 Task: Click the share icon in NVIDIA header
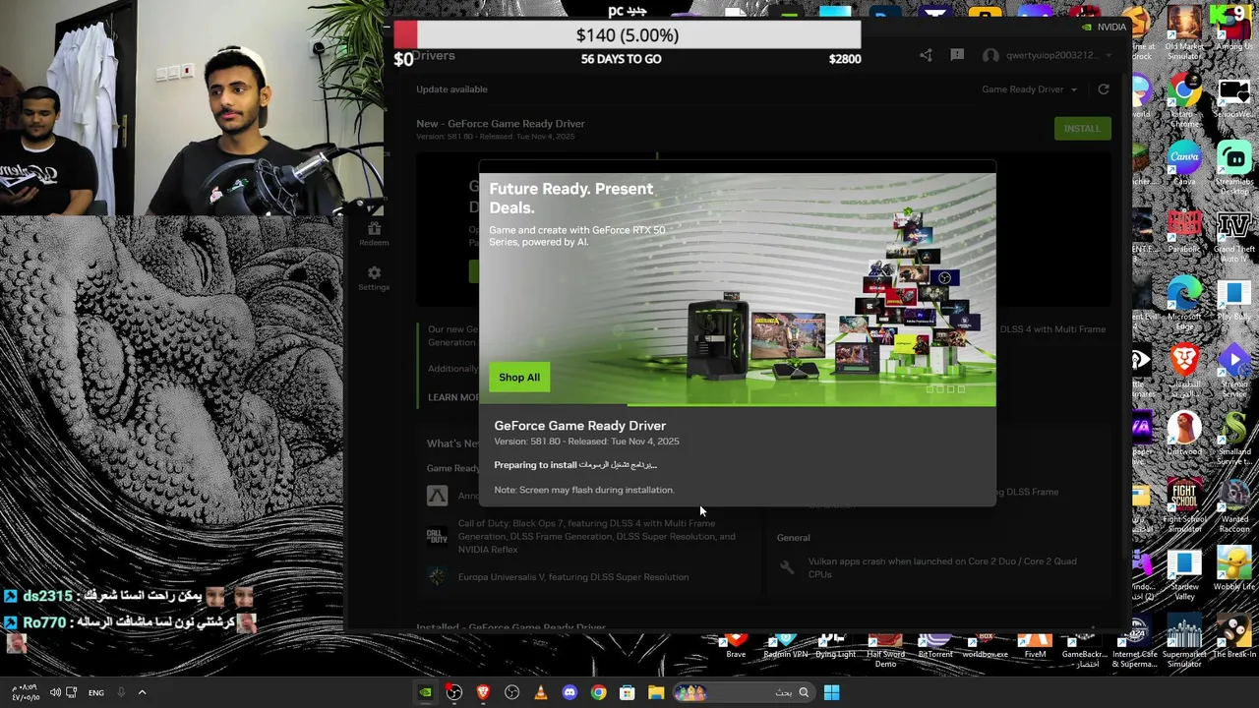926,55
